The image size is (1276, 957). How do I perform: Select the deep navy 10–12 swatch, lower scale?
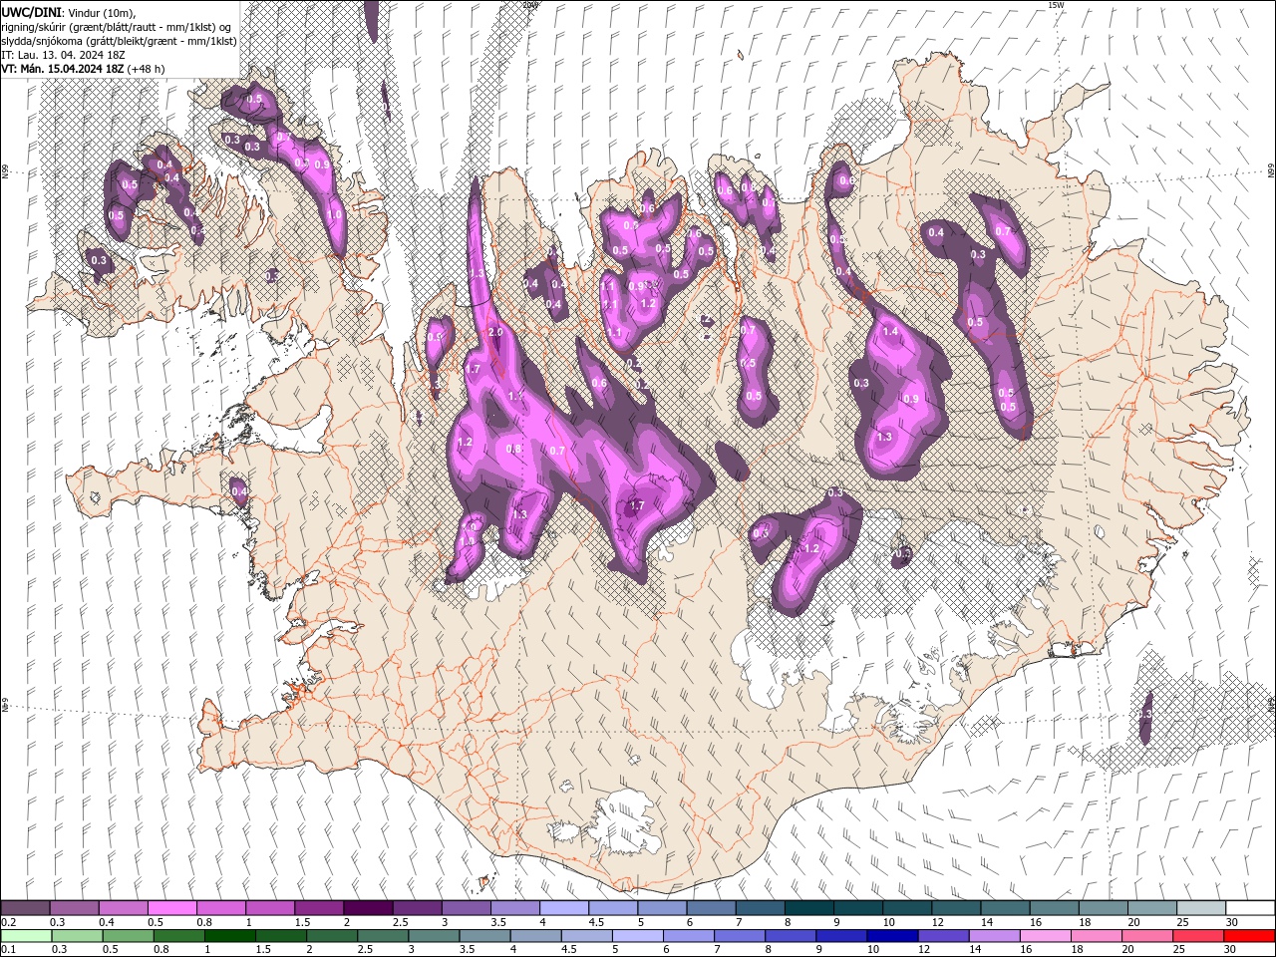click(x=892, y=935)
